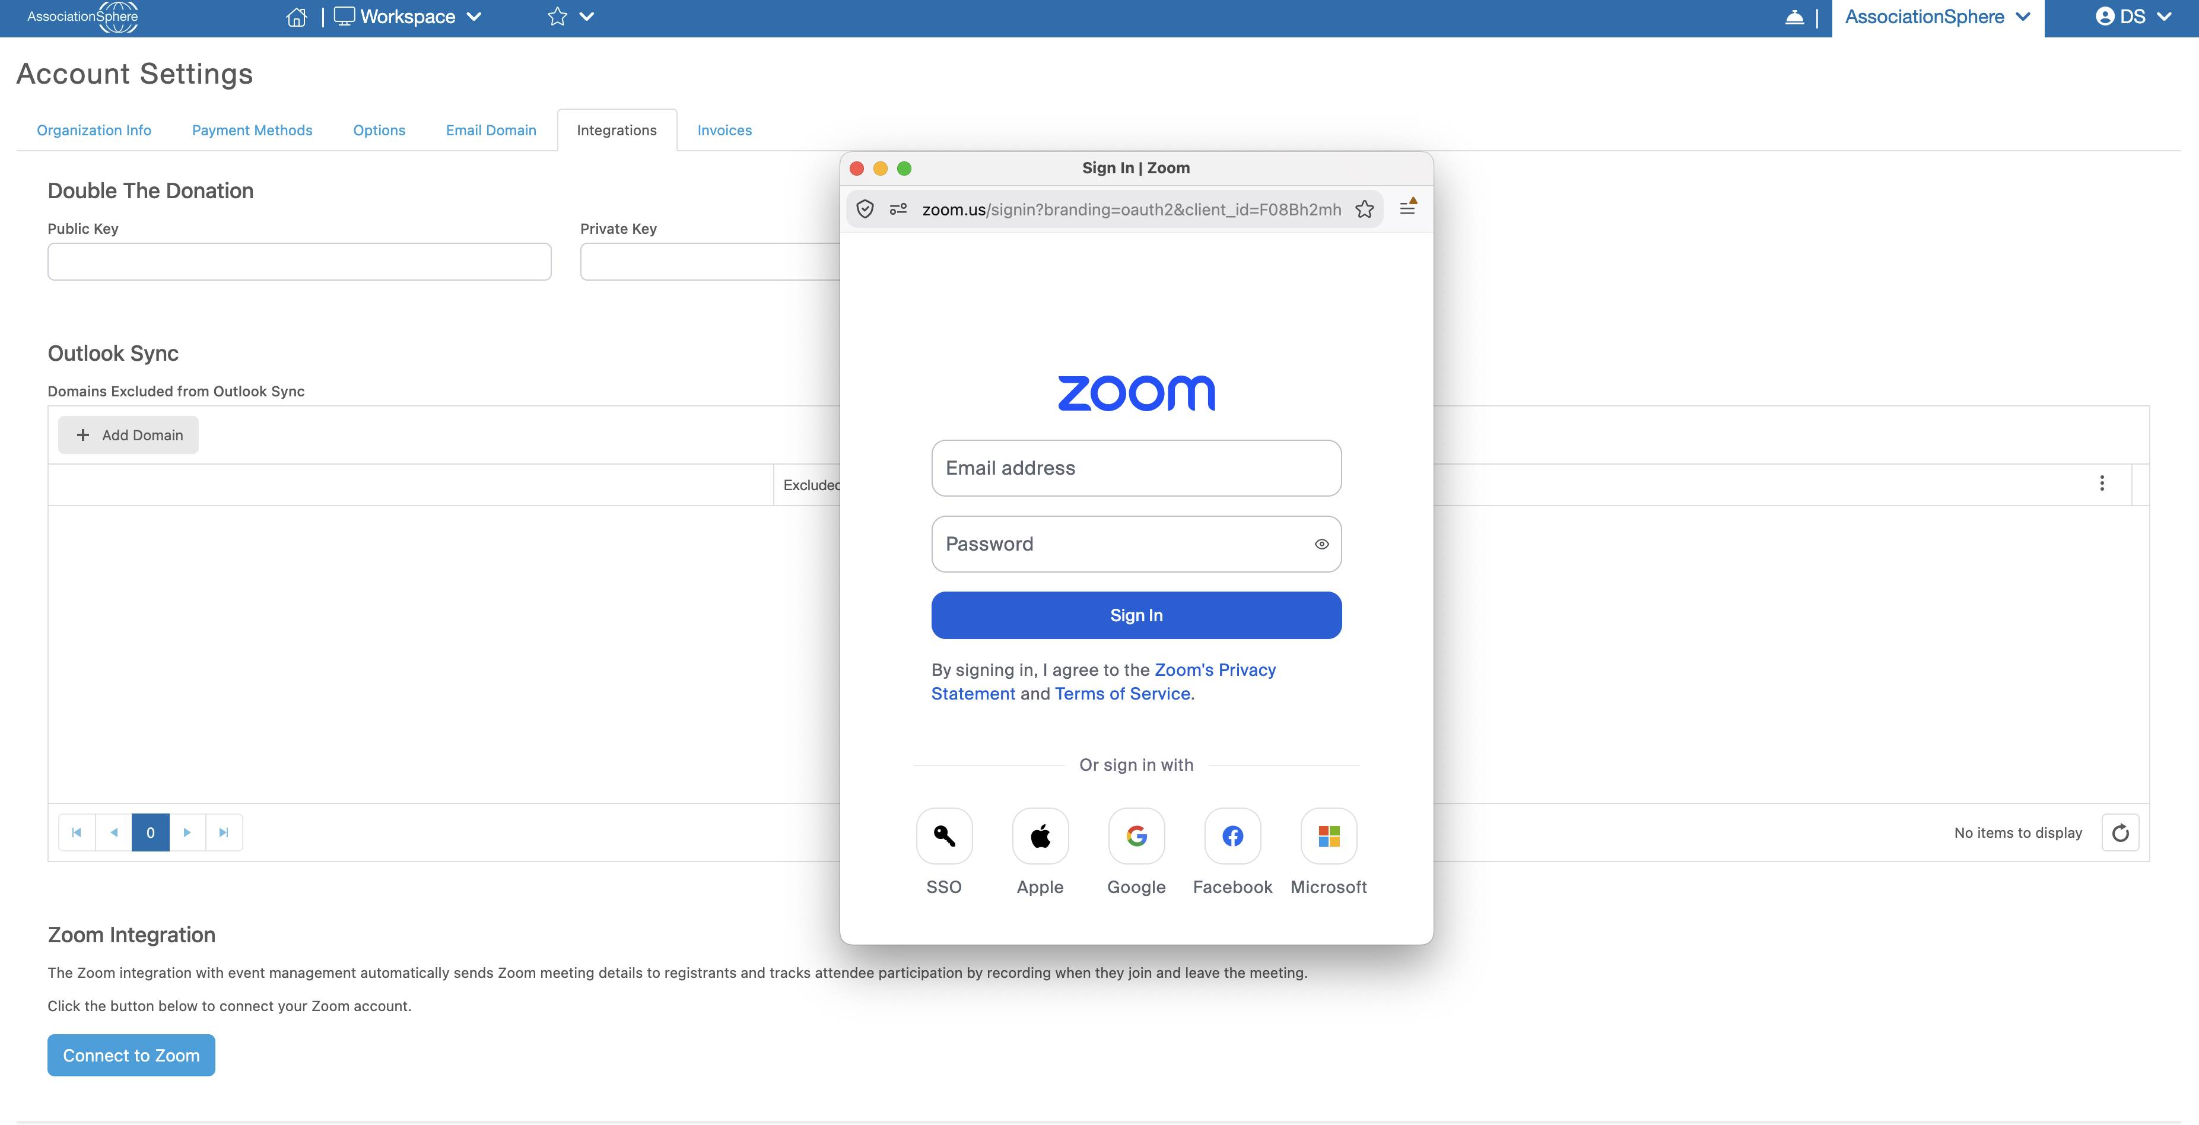Open the Workspace dropdown menu
This screenshot has height=1125, width=2199.
408,17
